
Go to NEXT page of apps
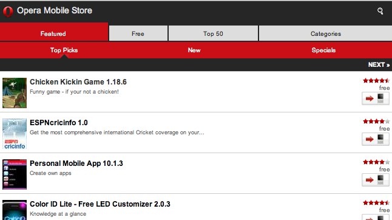(x=379, y=65)
